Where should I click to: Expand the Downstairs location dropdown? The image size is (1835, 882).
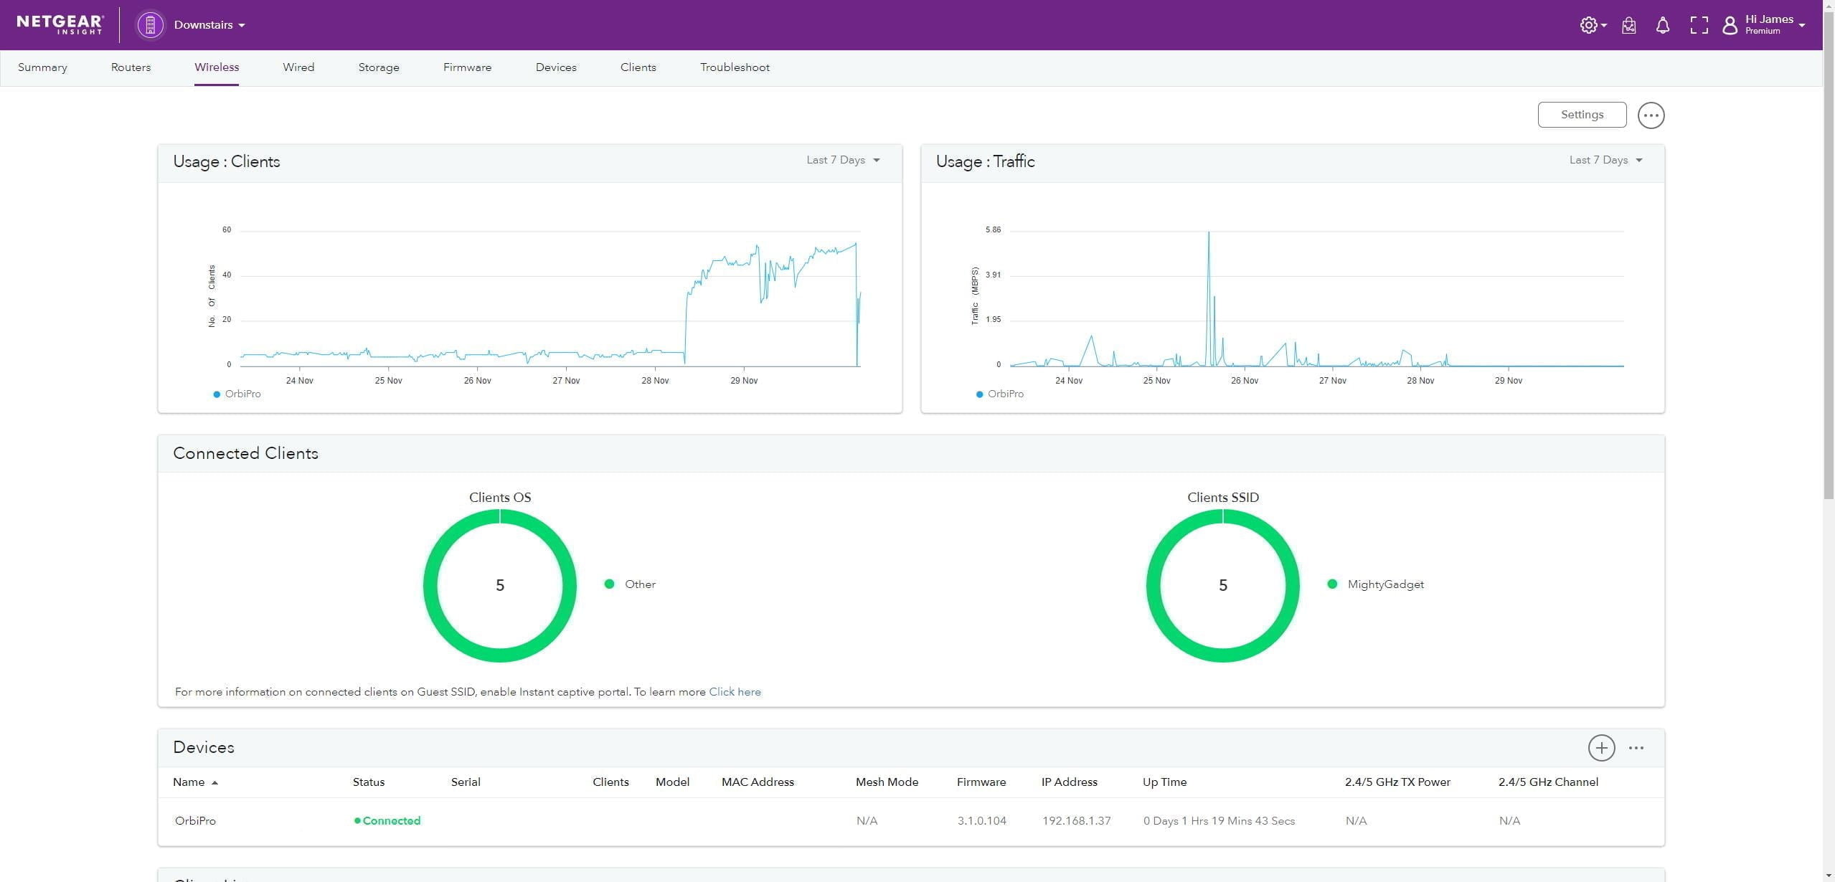pyautogui.click(x=209, y=25)
